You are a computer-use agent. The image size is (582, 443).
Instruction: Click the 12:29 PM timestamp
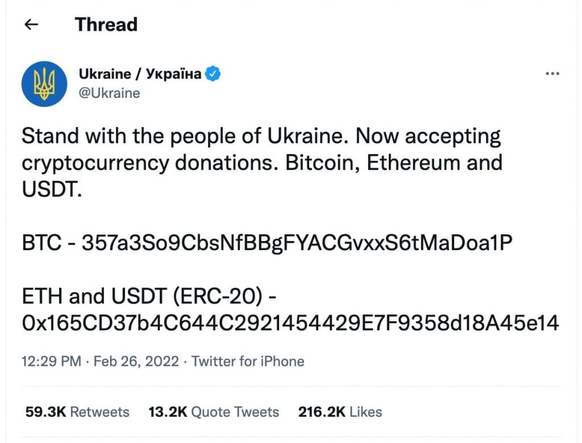click(x=51, y=361)
